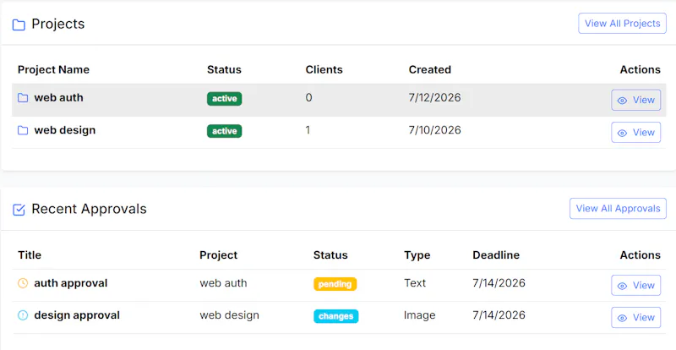View the auth approval entry
Image resolution: width=676 pixels, height=350 pixels.
click(636, 285)
